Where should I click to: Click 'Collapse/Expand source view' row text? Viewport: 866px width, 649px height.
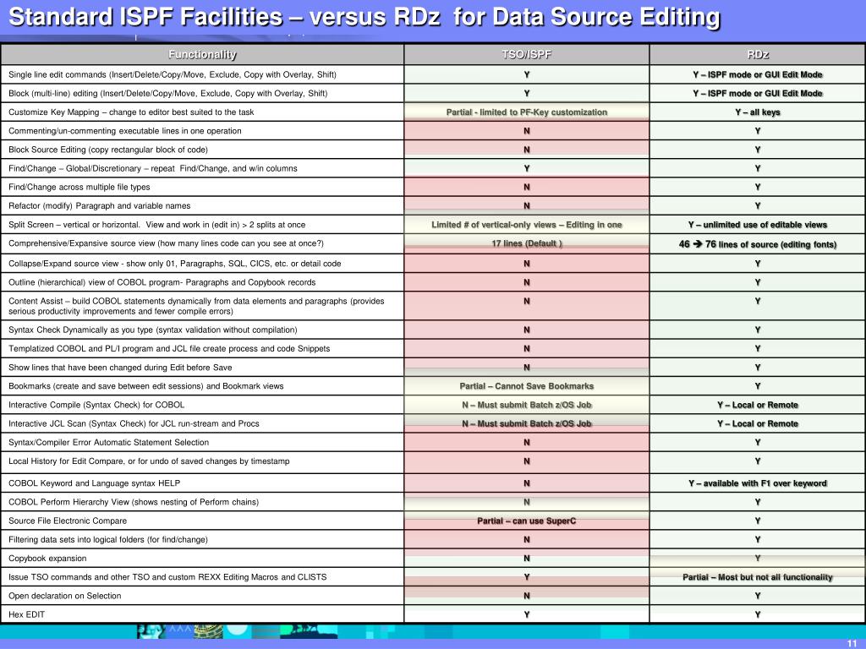click(x=174, y=264)
